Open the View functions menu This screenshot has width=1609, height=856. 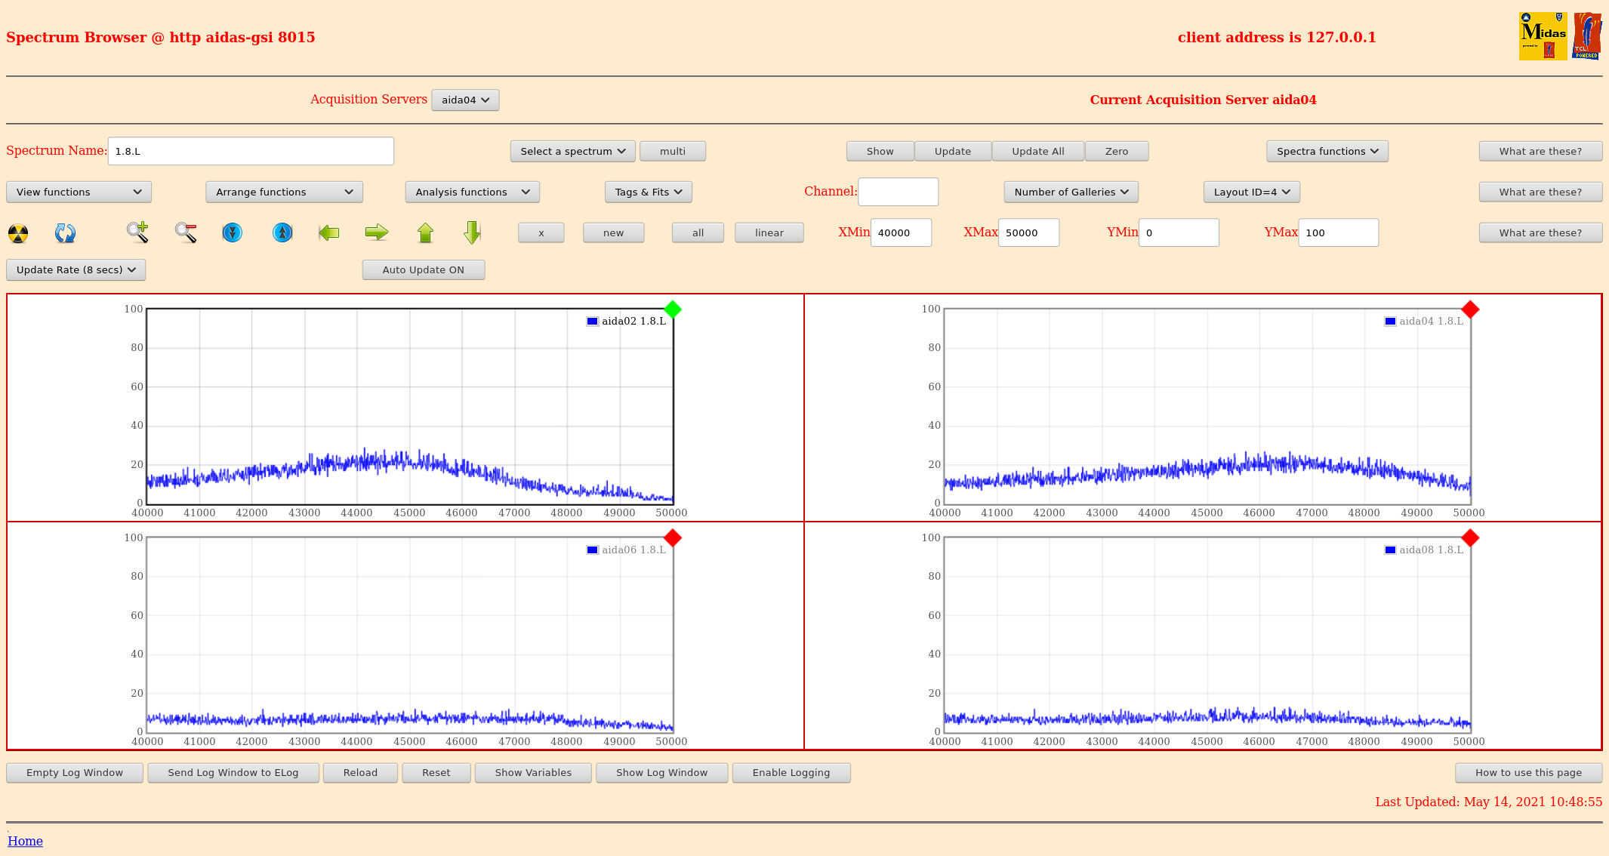pos(79,192)
